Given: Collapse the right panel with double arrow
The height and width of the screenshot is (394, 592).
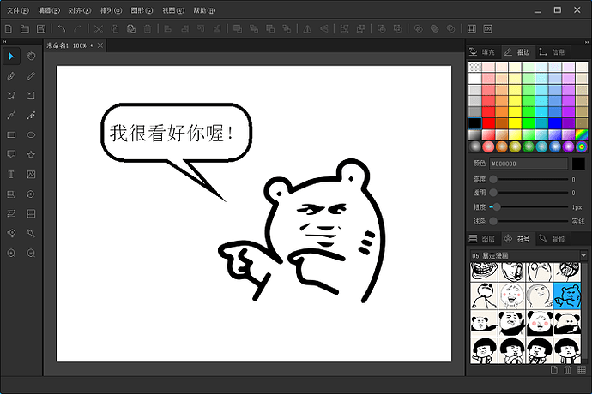Looking at the screenshot, I should coord(587,42).
